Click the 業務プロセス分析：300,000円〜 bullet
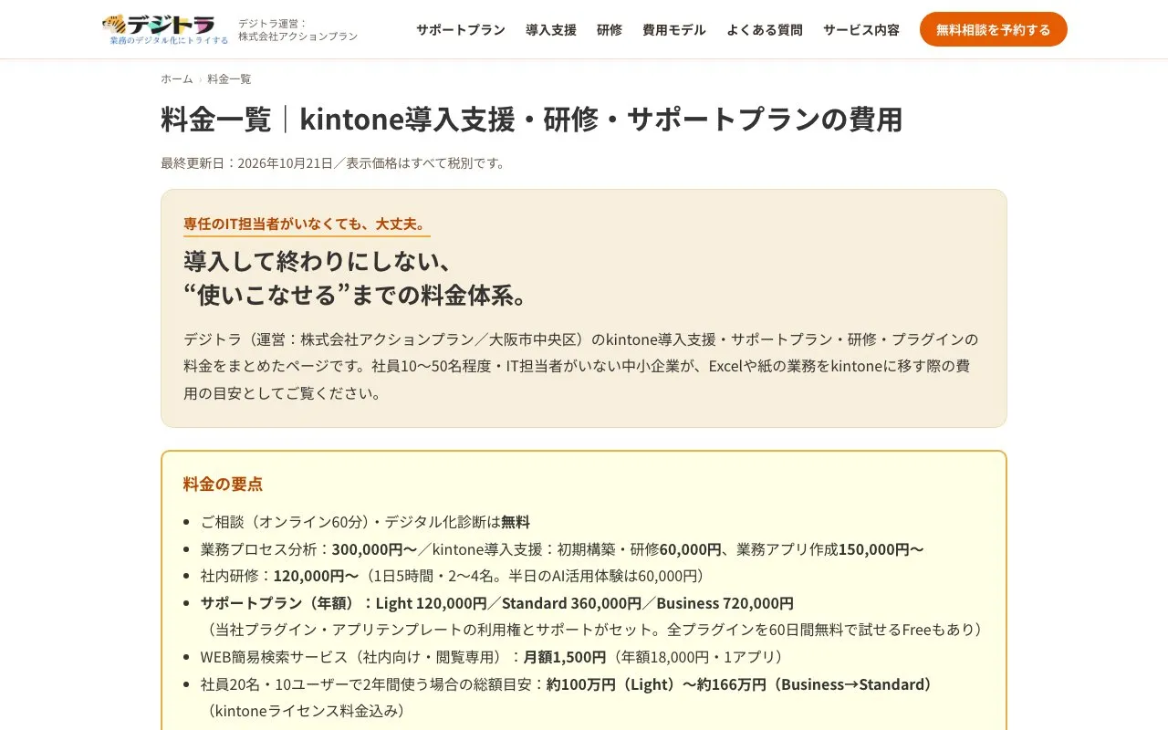The height and width of the screenshot is (730, 1168). point(562,549)
